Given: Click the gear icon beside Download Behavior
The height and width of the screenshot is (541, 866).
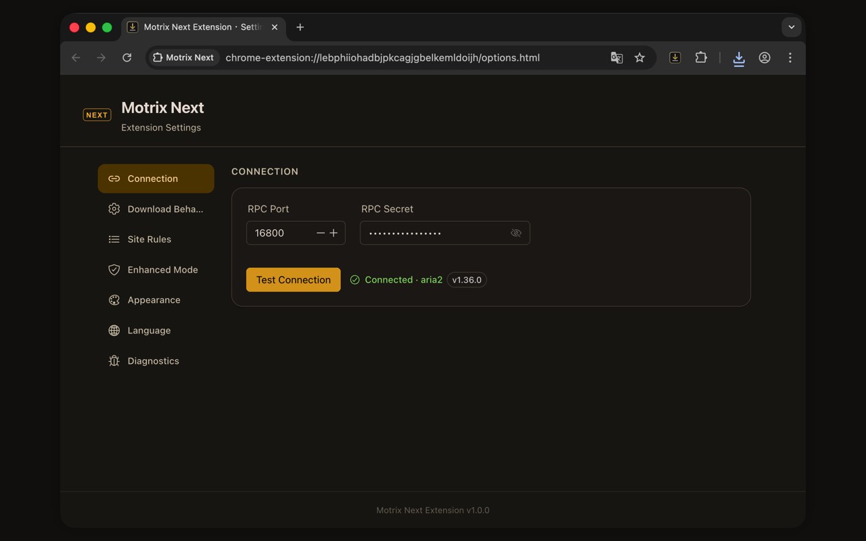Looking at the screenshot, I should tap(114, 209).
